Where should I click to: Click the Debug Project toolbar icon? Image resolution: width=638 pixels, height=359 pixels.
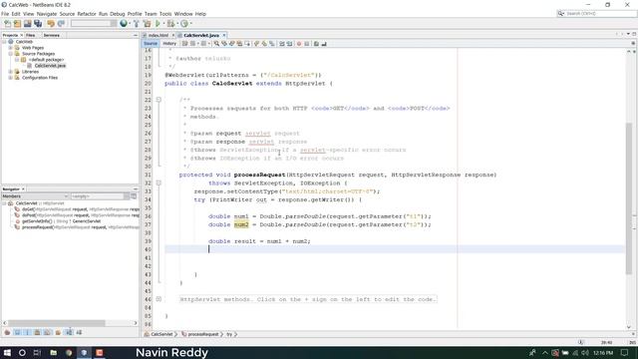[x=170, y=24]
